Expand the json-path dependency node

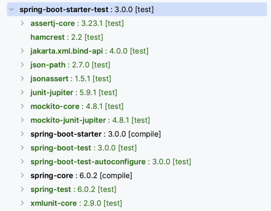pos(22,65)
